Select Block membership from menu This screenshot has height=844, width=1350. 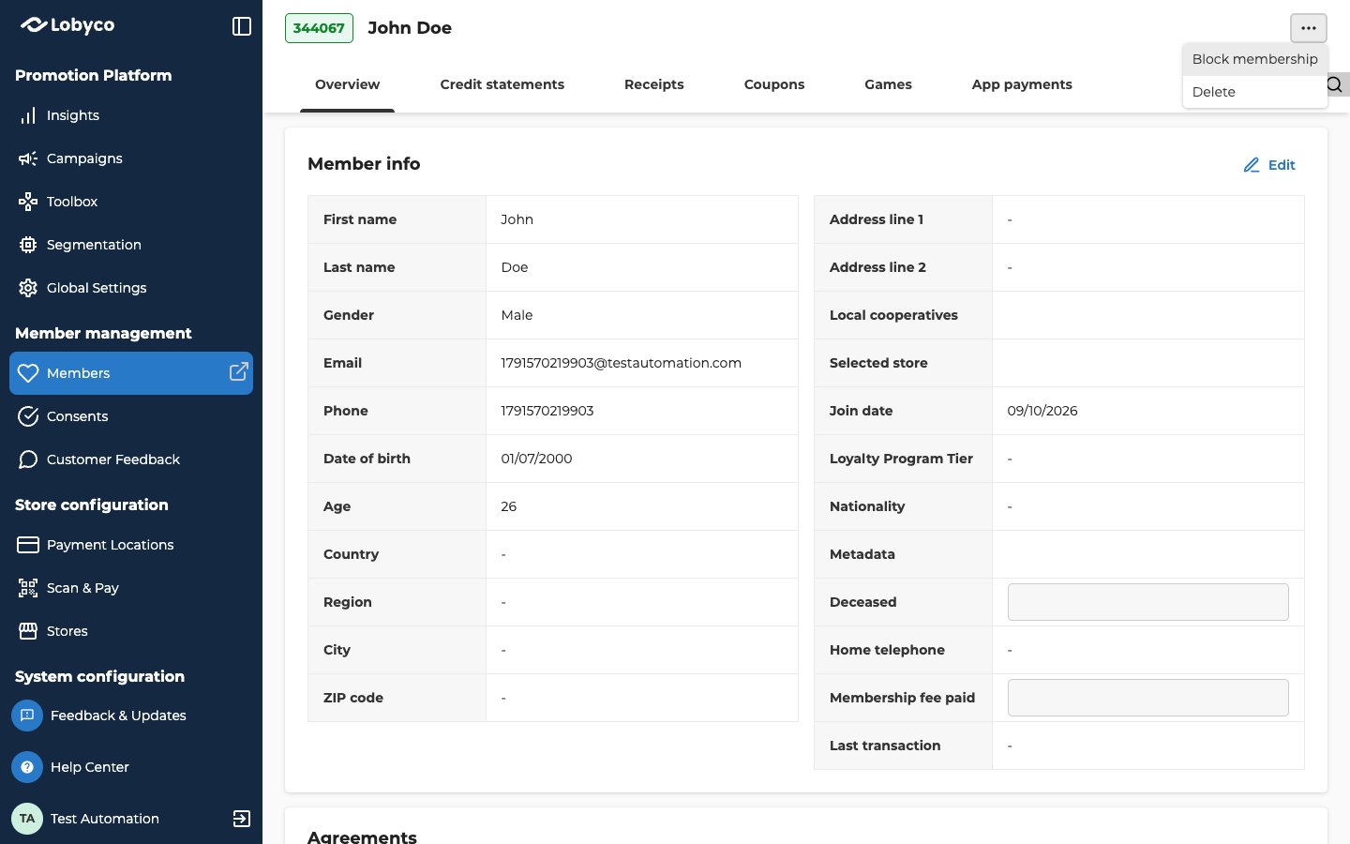click(1255, 59)
